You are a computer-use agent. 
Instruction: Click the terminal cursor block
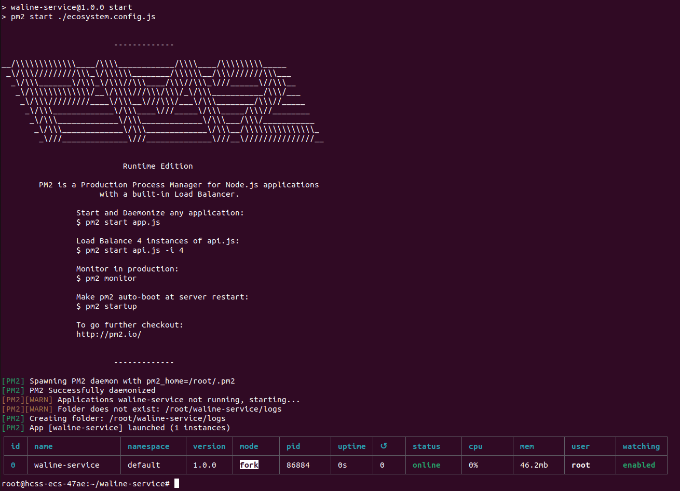[x=176, y=483]
